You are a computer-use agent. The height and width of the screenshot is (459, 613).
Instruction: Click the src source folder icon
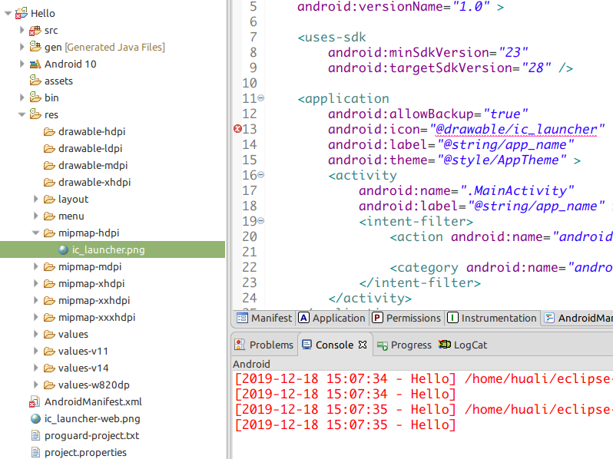pos(35,31)
